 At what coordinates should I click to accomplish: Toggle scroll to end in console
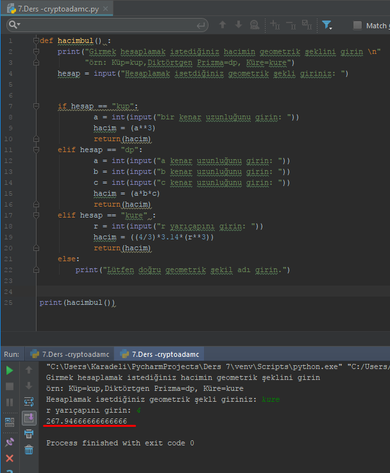(29, 418)
